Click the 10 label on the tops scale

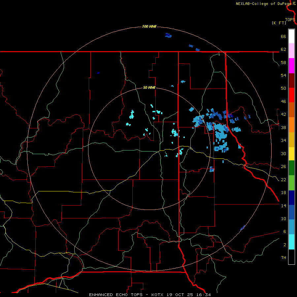(283, 218)
